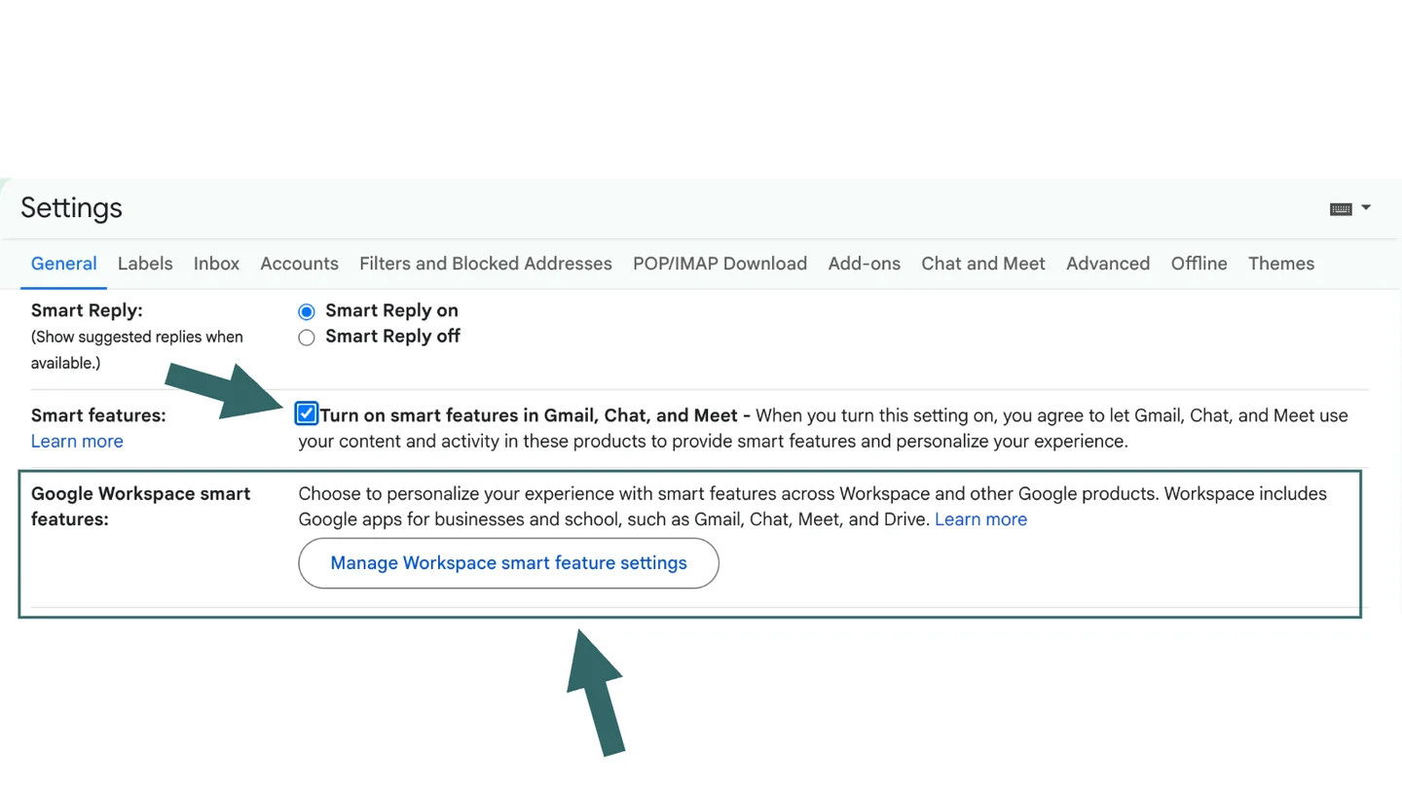Open the Advanced settings tab
Image resolution: width=1402 pixels, height=788 pixels.
point(1107,264)
